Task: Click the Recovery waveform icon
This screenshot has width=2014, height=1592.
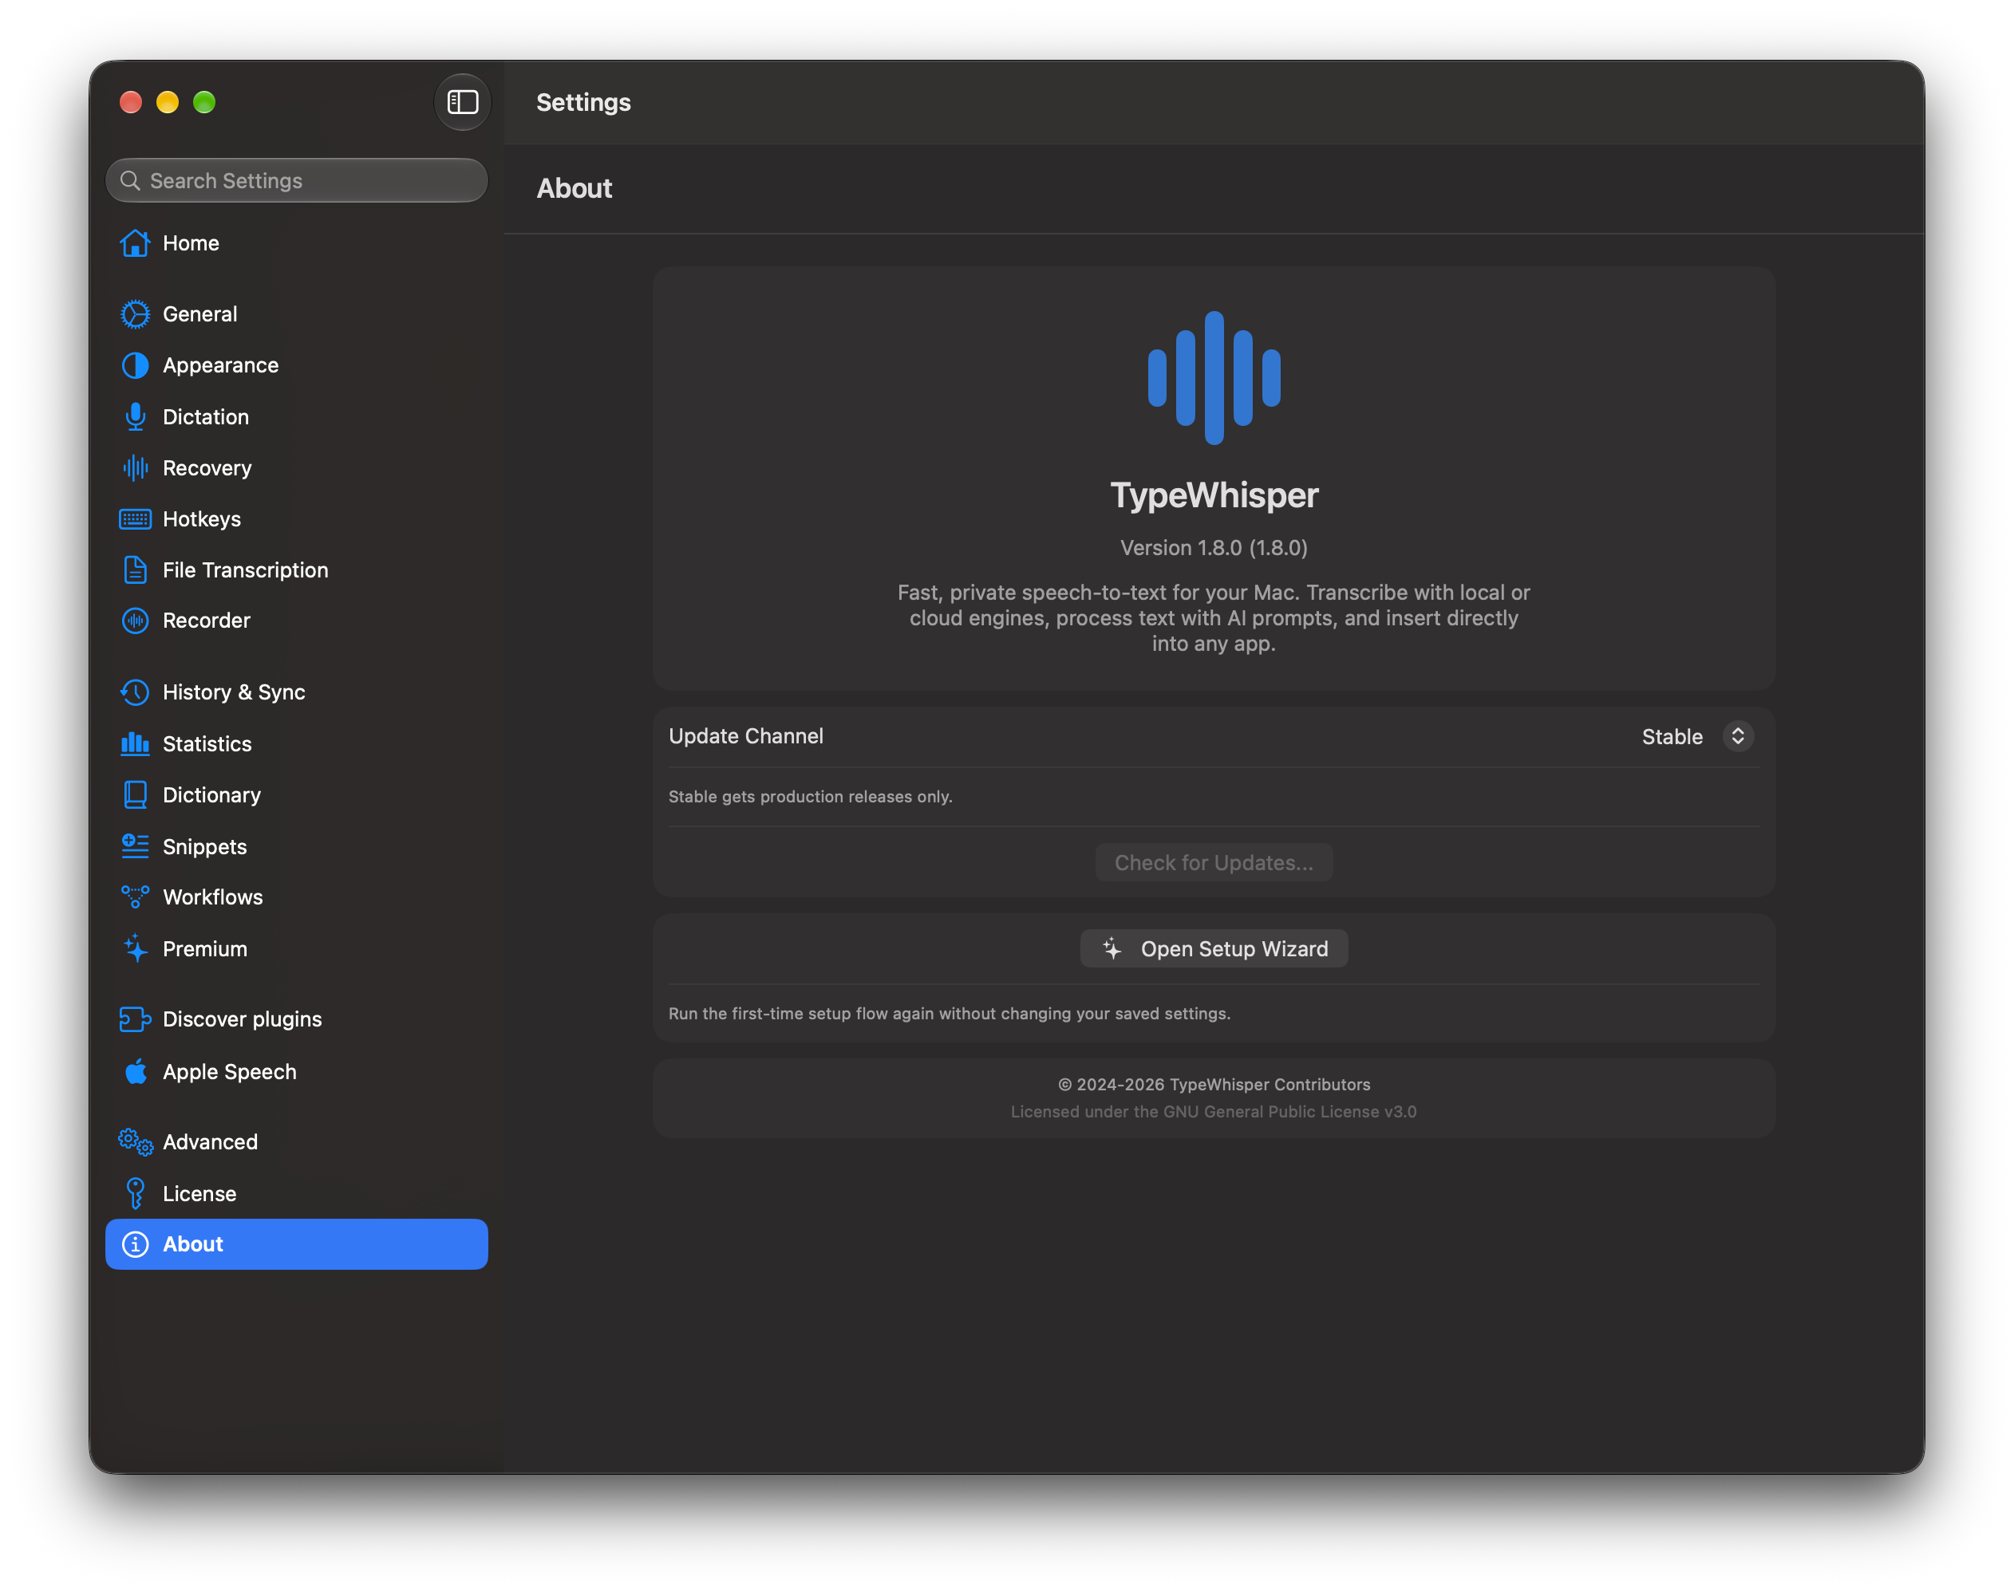Action: (x=135, y=468)
